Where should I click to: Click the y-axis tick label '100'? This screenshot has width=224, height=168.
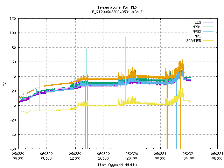coord(13,33)
